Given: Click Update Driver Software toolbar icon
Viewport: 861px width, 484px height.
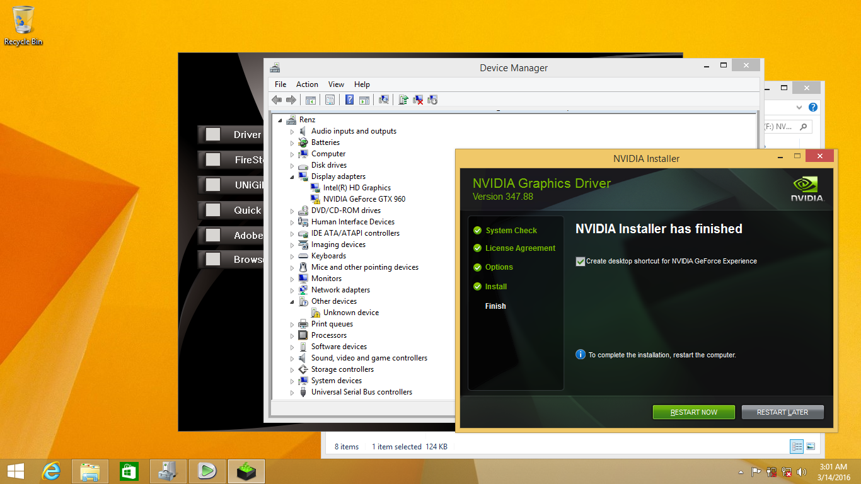Looking at the screenshot, I should coord(403,100).
